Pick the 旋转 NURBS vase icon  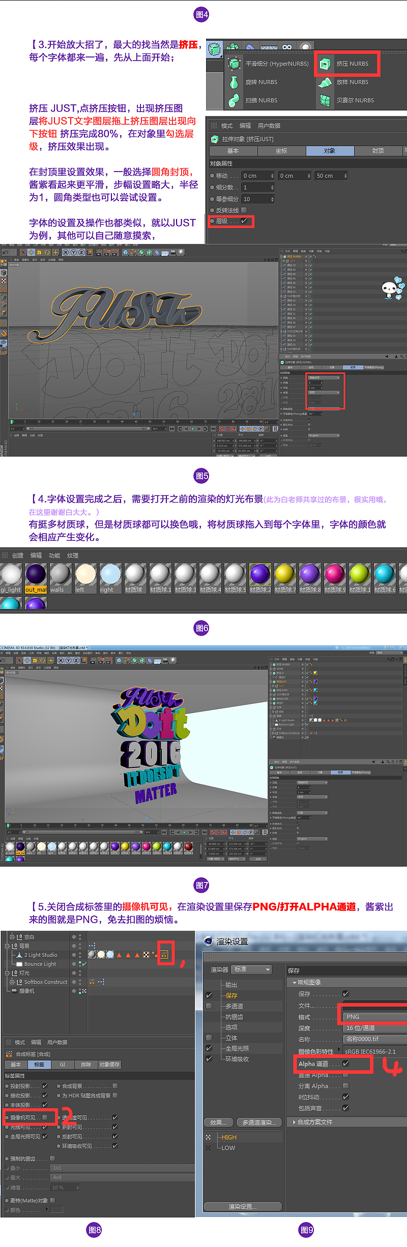click(x=234, y=82)
